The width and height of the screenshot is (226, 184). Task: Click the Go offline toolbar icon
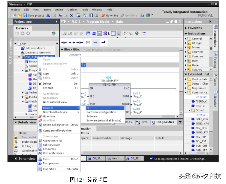coord(122,16)
